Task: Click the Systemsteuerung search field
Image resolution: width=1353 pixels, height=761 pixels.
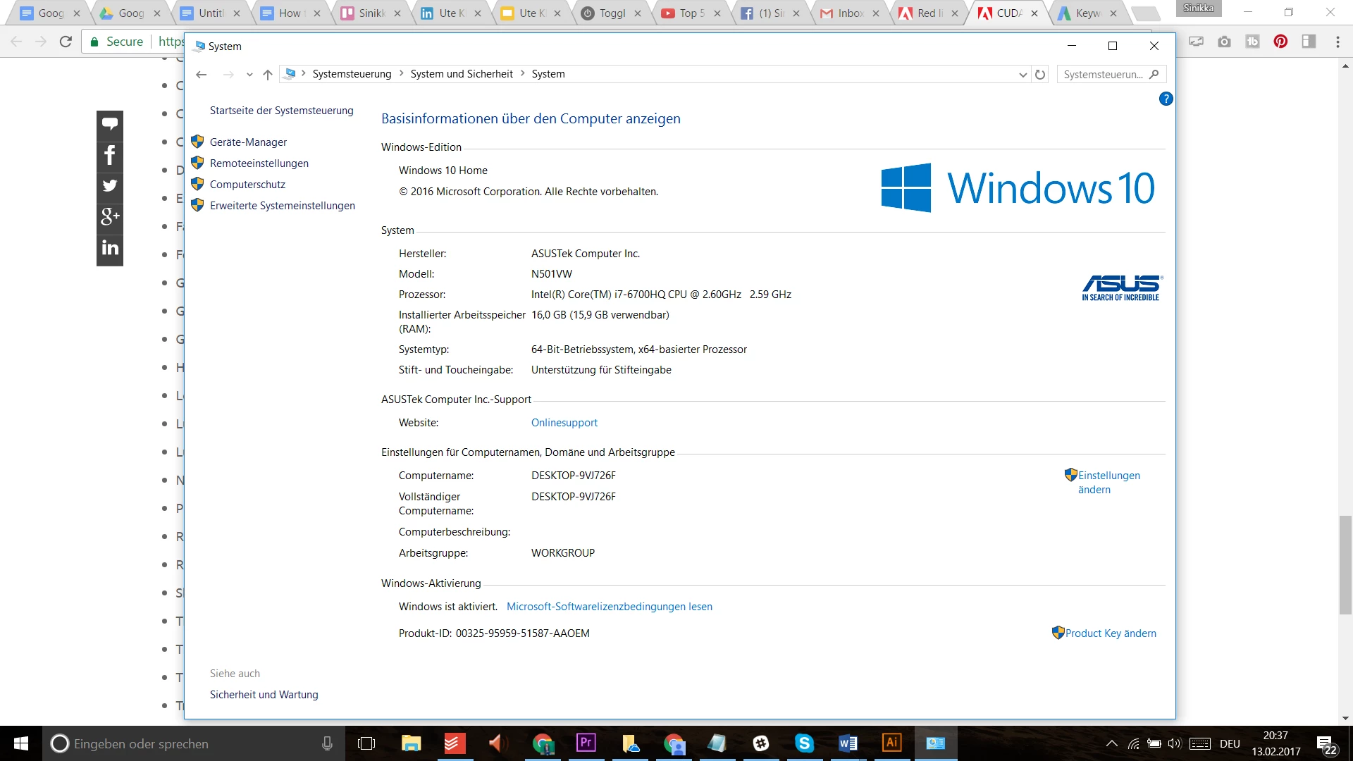Action: 1104,75
